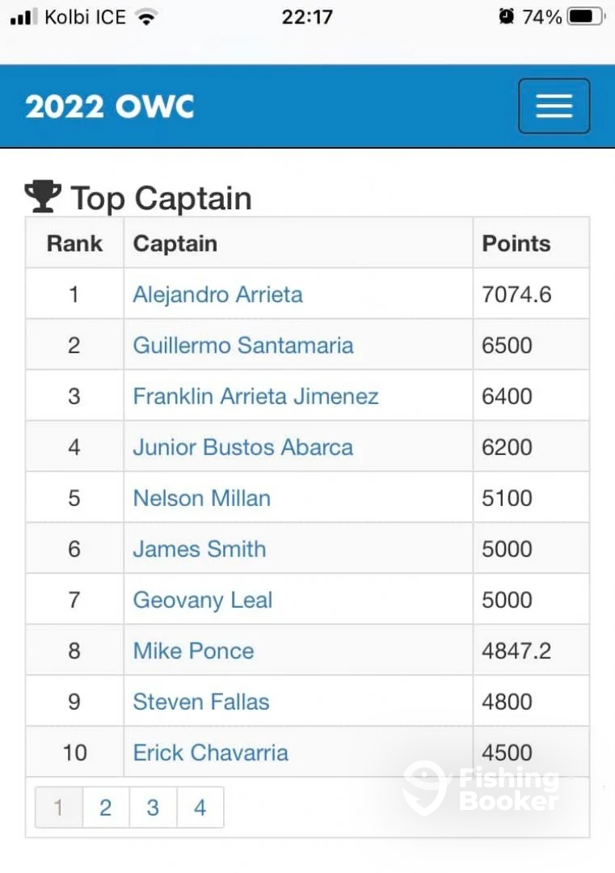The image size is (615, 873).
Task: Tap the alarm clock status icon
Action: [x=506, y=17]
